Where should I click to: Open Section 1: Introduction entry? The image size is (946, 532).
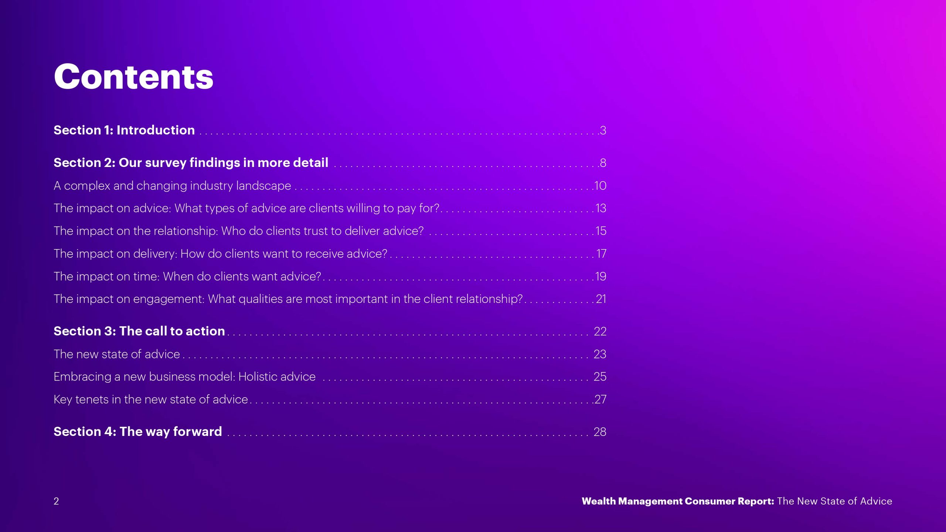click(x=124, y=130)
